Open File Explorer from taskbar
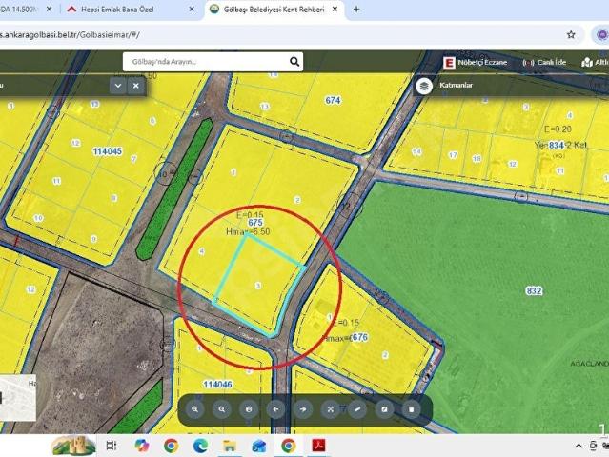 (x=230, y=446)
